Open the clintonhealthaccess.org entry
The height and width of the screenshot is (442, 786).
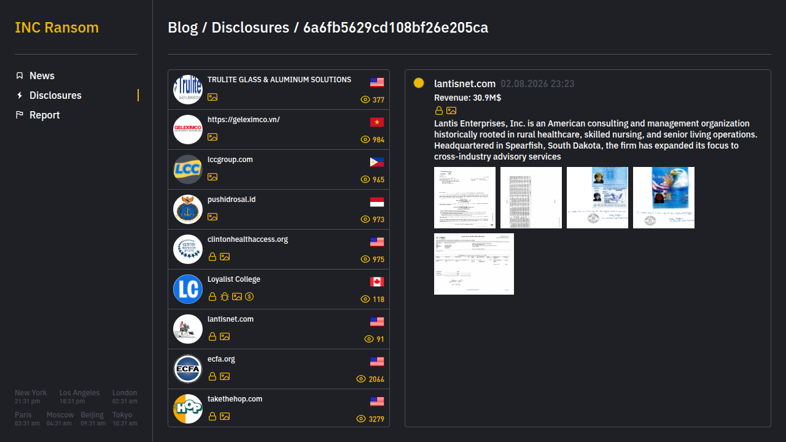[x=279, y=249]
